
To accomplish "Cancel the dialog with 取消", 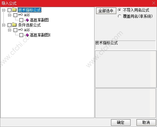I will pos(146,122).
